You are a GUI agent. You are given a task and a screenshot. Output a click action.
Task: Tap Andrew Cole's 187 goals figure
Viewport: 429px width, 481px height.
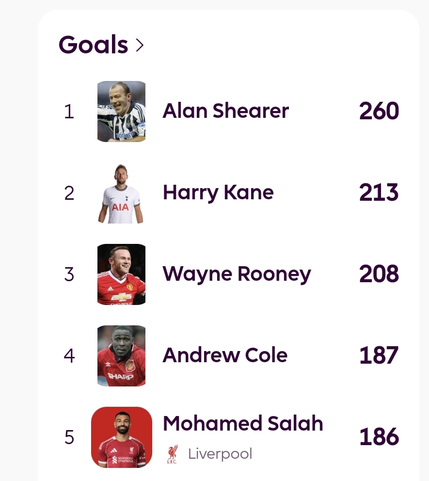379,355
